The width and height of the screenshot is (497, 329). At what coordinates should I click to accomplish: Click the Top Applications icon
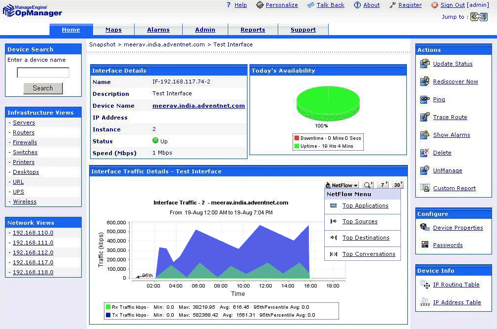coord(334,206)
